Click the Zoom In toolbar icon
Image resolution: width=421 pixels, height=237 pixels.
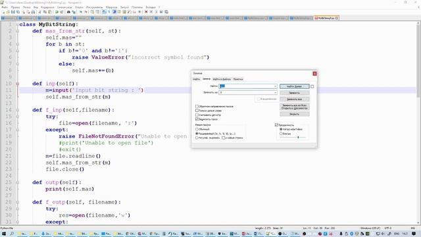pos(81,12)
